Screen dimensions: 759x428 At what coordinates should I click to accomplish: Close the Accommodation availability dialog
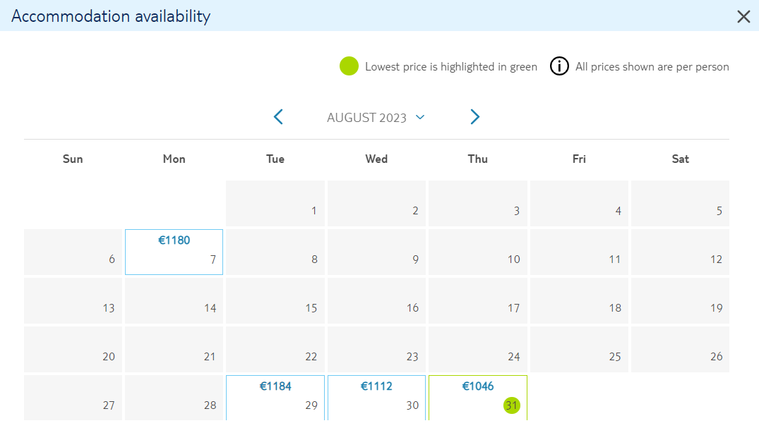[743, 16]
